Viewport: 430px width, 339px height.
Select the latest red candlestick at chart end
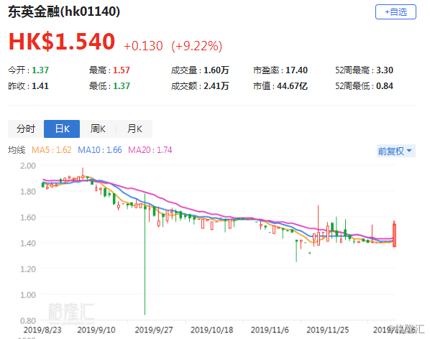[x=394, y=234]
